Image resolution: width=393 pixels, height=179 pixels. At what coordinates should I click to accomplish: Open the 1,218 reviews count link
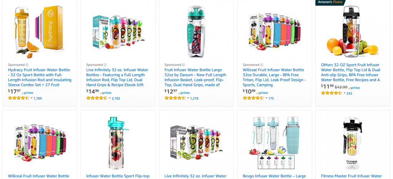(x=194, y=98)
